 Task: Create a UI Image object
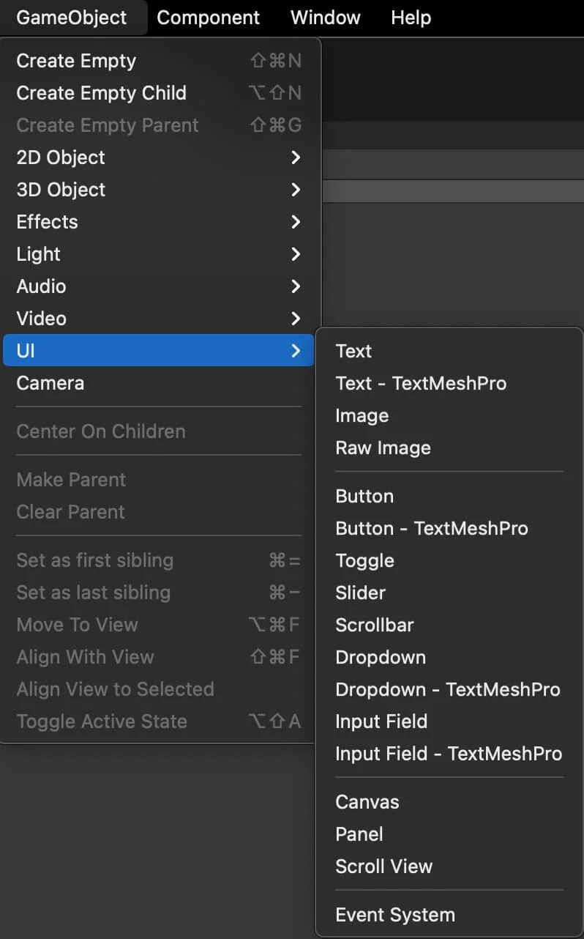point(449,415)
